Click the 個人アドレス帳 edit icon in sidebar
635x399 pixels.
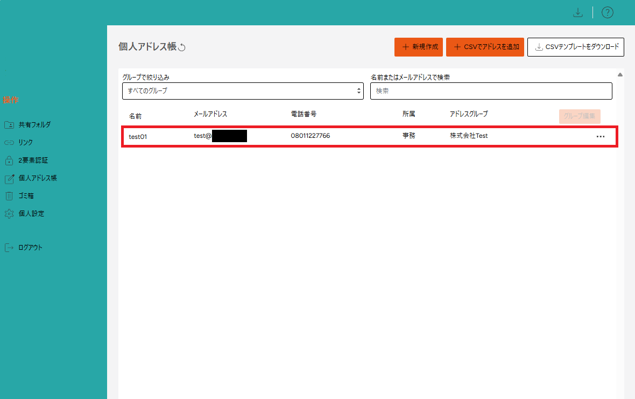9,178
